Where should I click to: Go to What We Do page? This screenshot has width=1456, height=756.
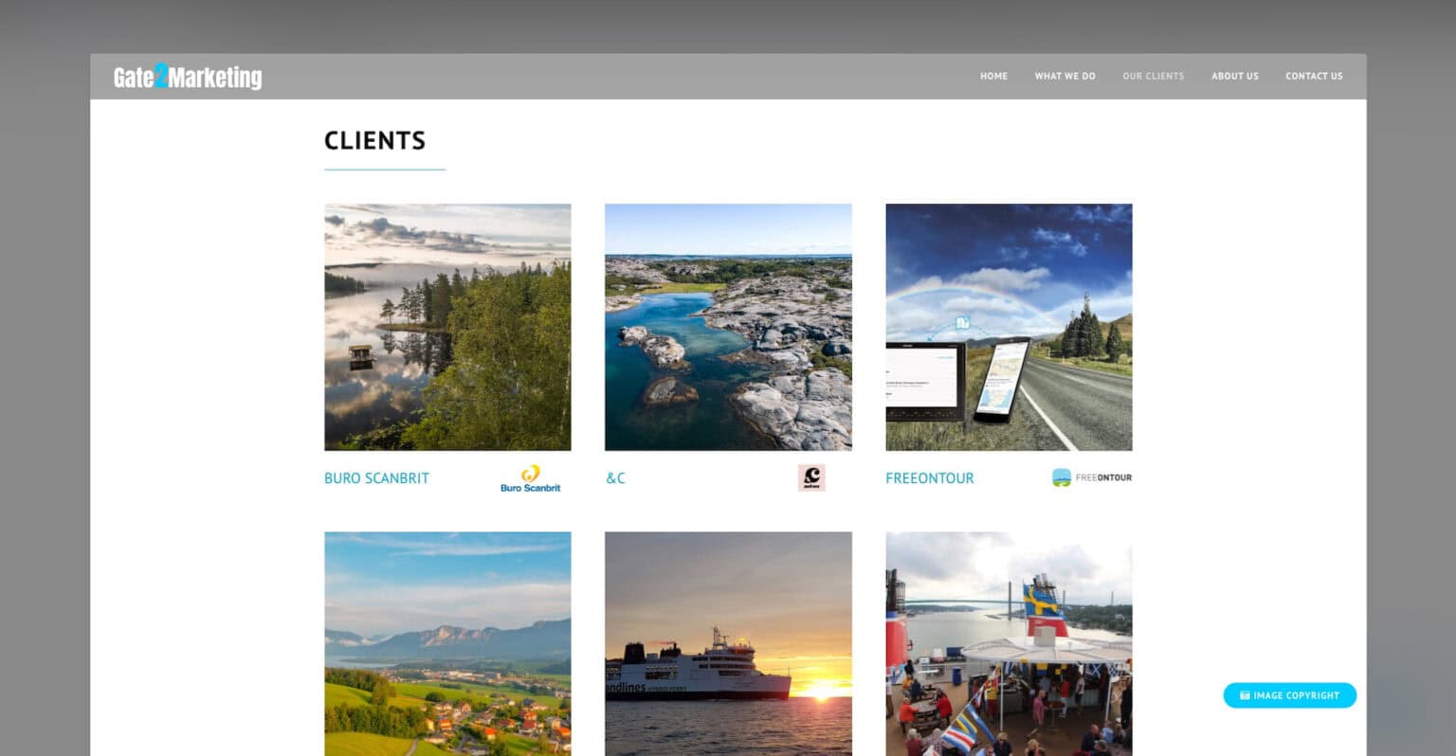click(x=1065, y=76)
